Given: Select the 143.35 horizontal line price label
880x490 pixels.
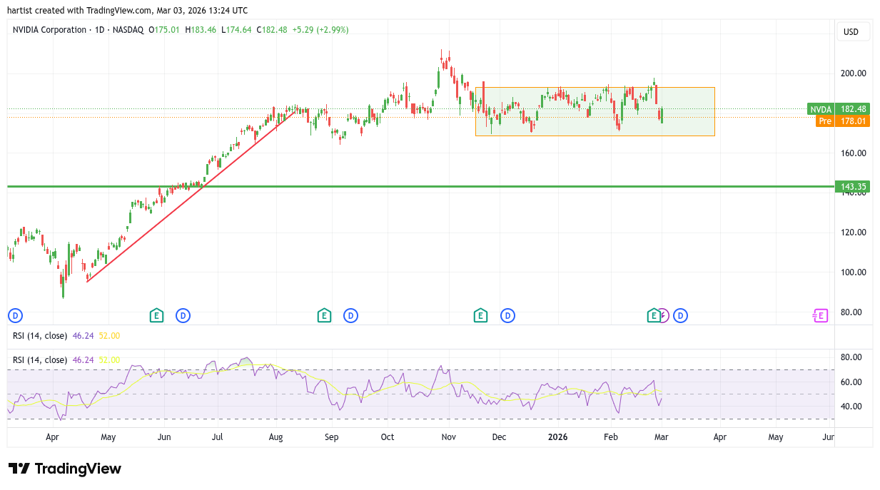Looking at the screenshot, I should pos(853,187).
